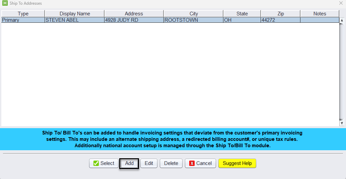Click the scrollbar down arrow
Viewport: 346px width, 179px height.
point(342,123)
